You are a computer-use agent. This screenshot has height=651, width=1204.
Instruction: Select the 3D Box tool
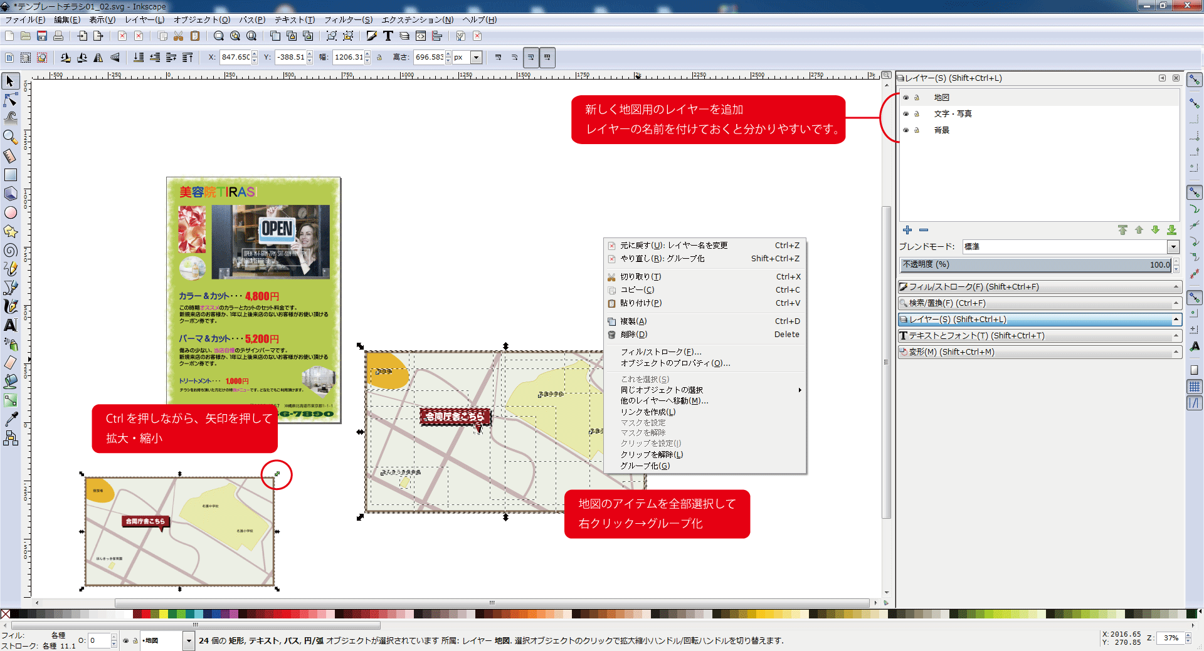[10, 194]
